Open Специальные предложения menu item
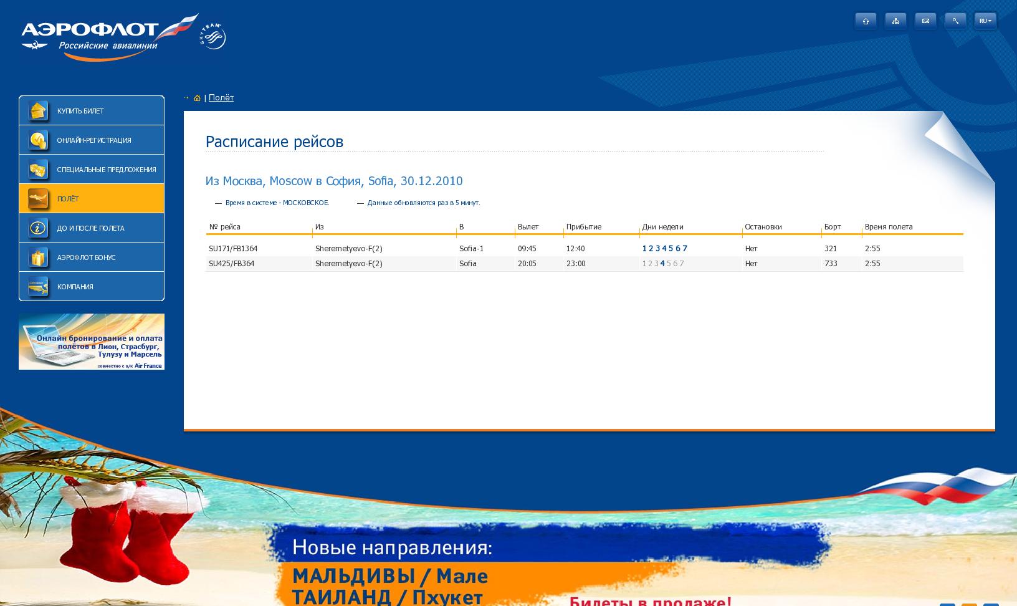The width and height of the screenshot is (1017, 606). point(92,169)
